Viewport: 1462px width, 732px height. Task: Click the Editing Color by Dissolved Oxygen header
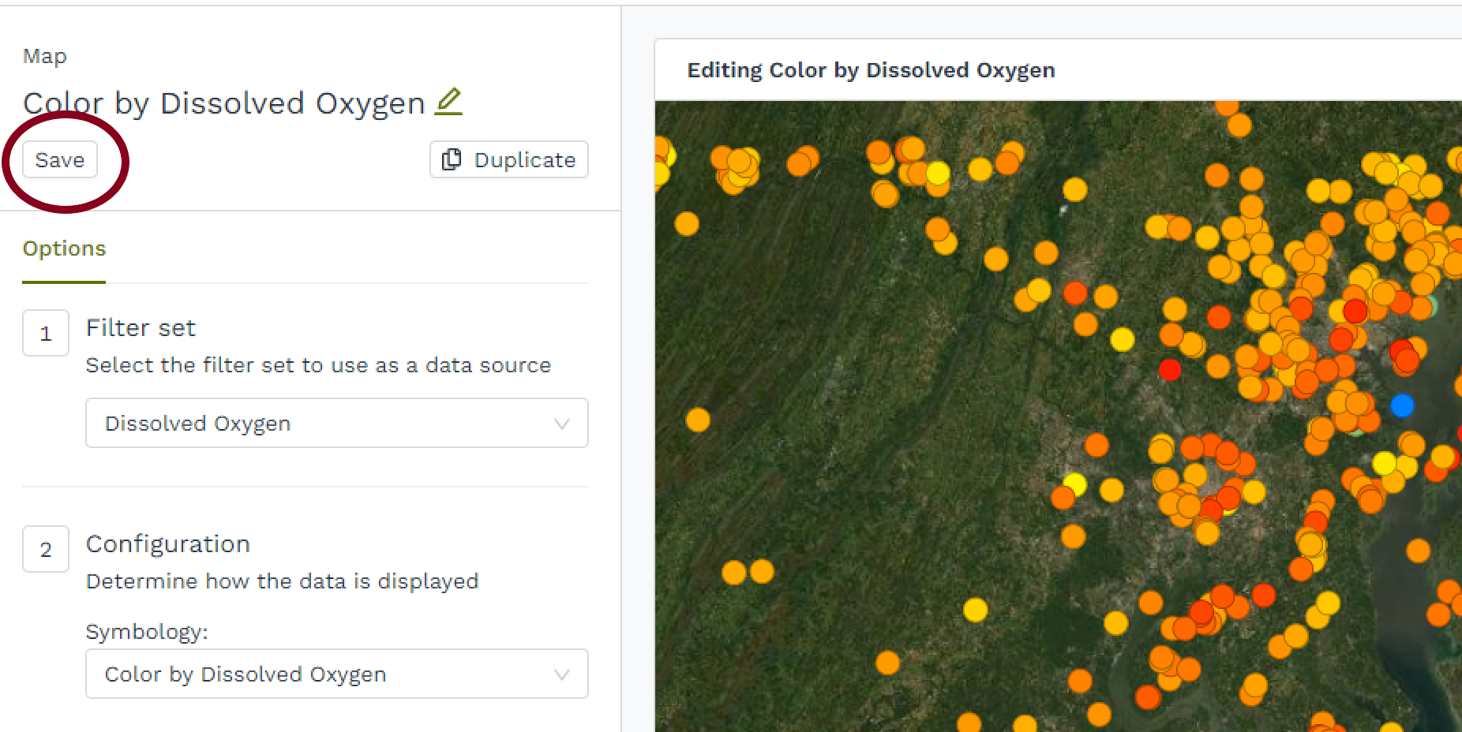pyautogui.click(x=871, y=70)
